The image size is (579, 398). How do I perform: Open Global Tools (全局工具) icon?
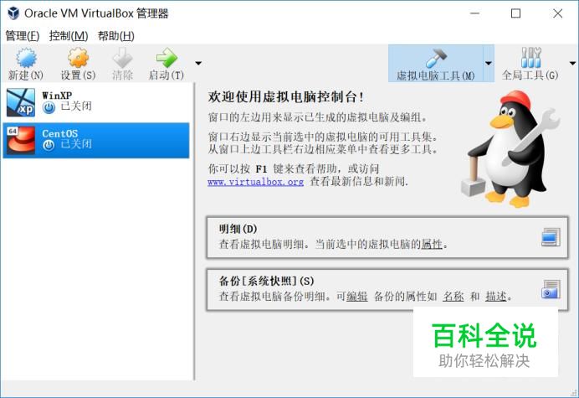click(x=530, y=58)
